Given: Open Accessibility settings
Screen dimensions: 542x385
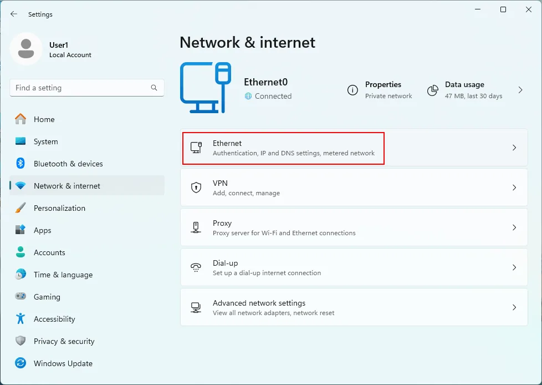Looking at the screenshot, I should [x=87, y=318].
